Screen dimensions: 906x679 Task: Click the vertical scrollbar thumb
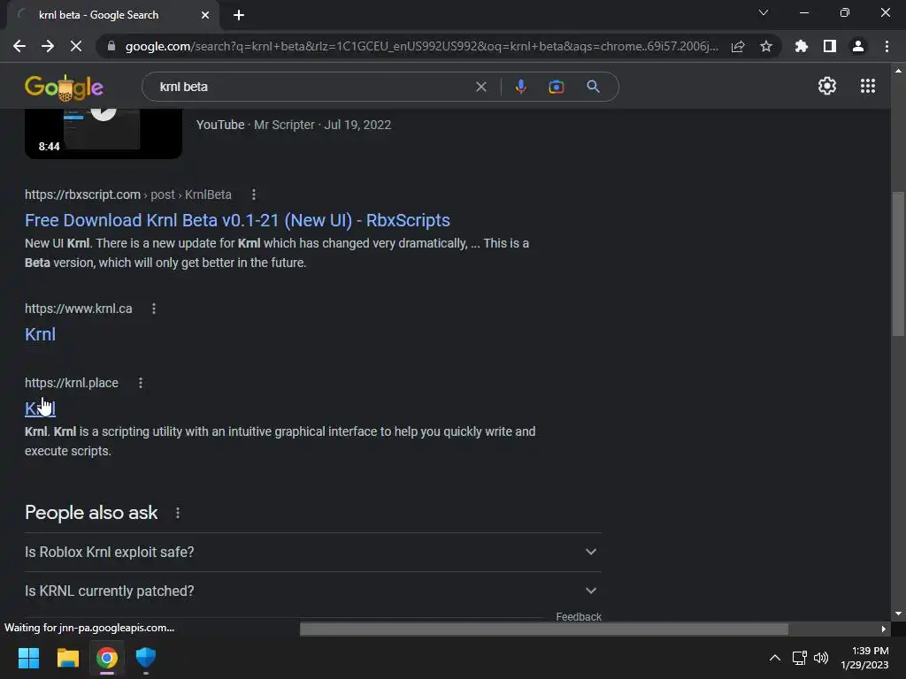tap(897, 263)
